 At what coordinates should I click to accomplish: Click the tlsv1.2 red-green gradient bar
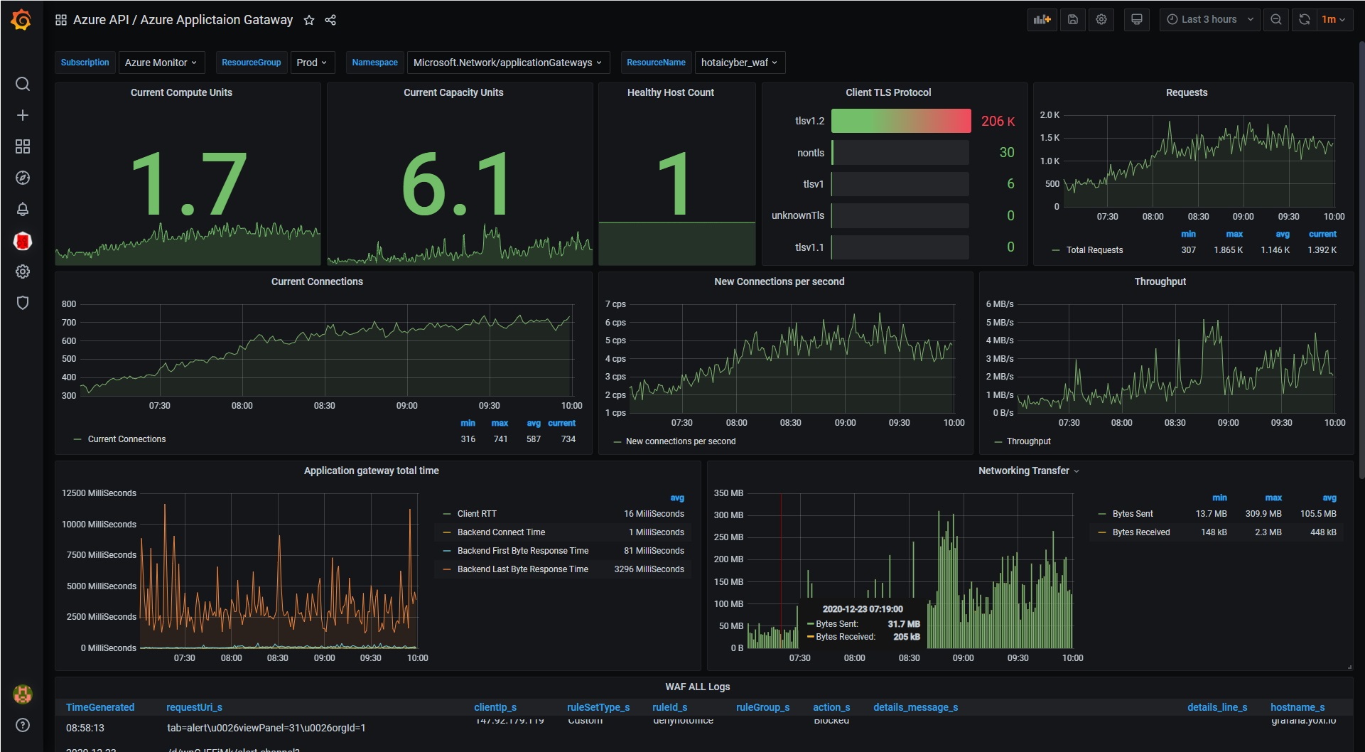pyautogui.click(x=900, y=121)
